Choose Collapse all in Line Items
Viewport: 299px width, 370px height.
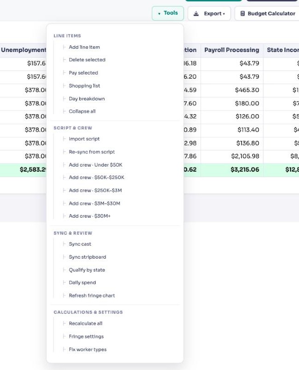(82, 111)
